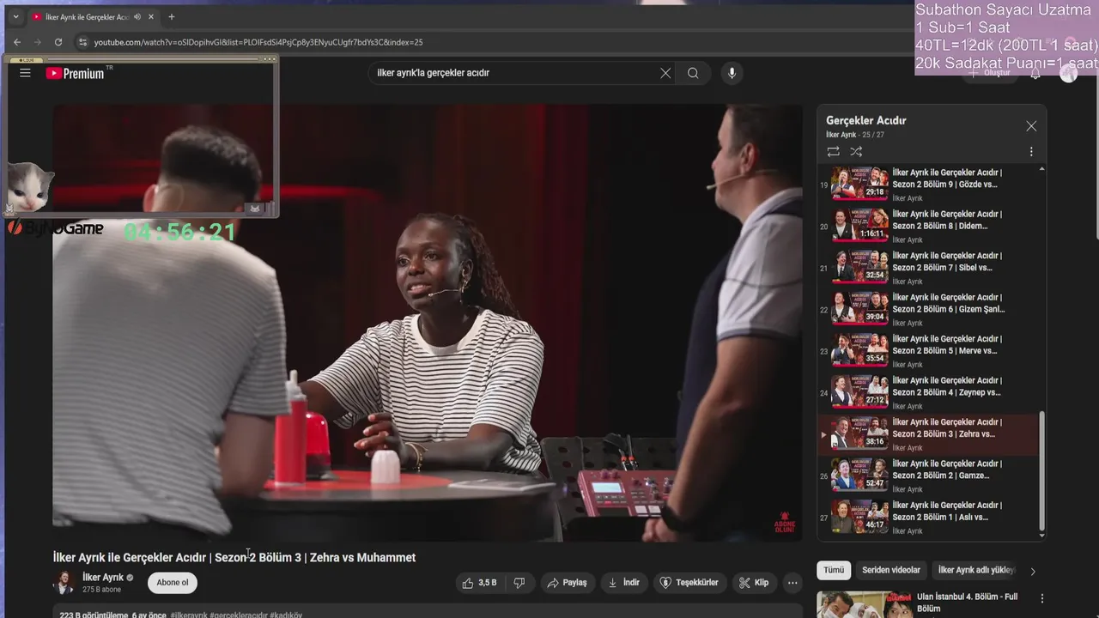Play Sezon 2 Bölüm 5 Merve playlist item
The image size is (1099, 618).
click(929, 351)
